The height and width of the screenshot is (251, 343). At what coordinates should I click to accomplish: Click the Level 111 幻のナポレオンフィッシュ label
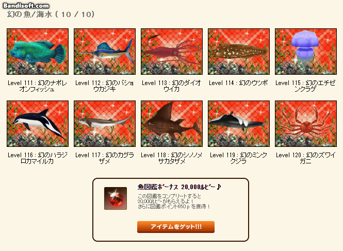38,86
